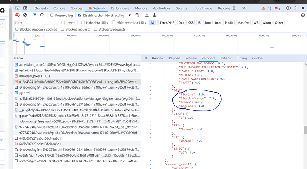The image size is (307, 169).
Task: Filter requests by Manifest
Action: (243, 23)
